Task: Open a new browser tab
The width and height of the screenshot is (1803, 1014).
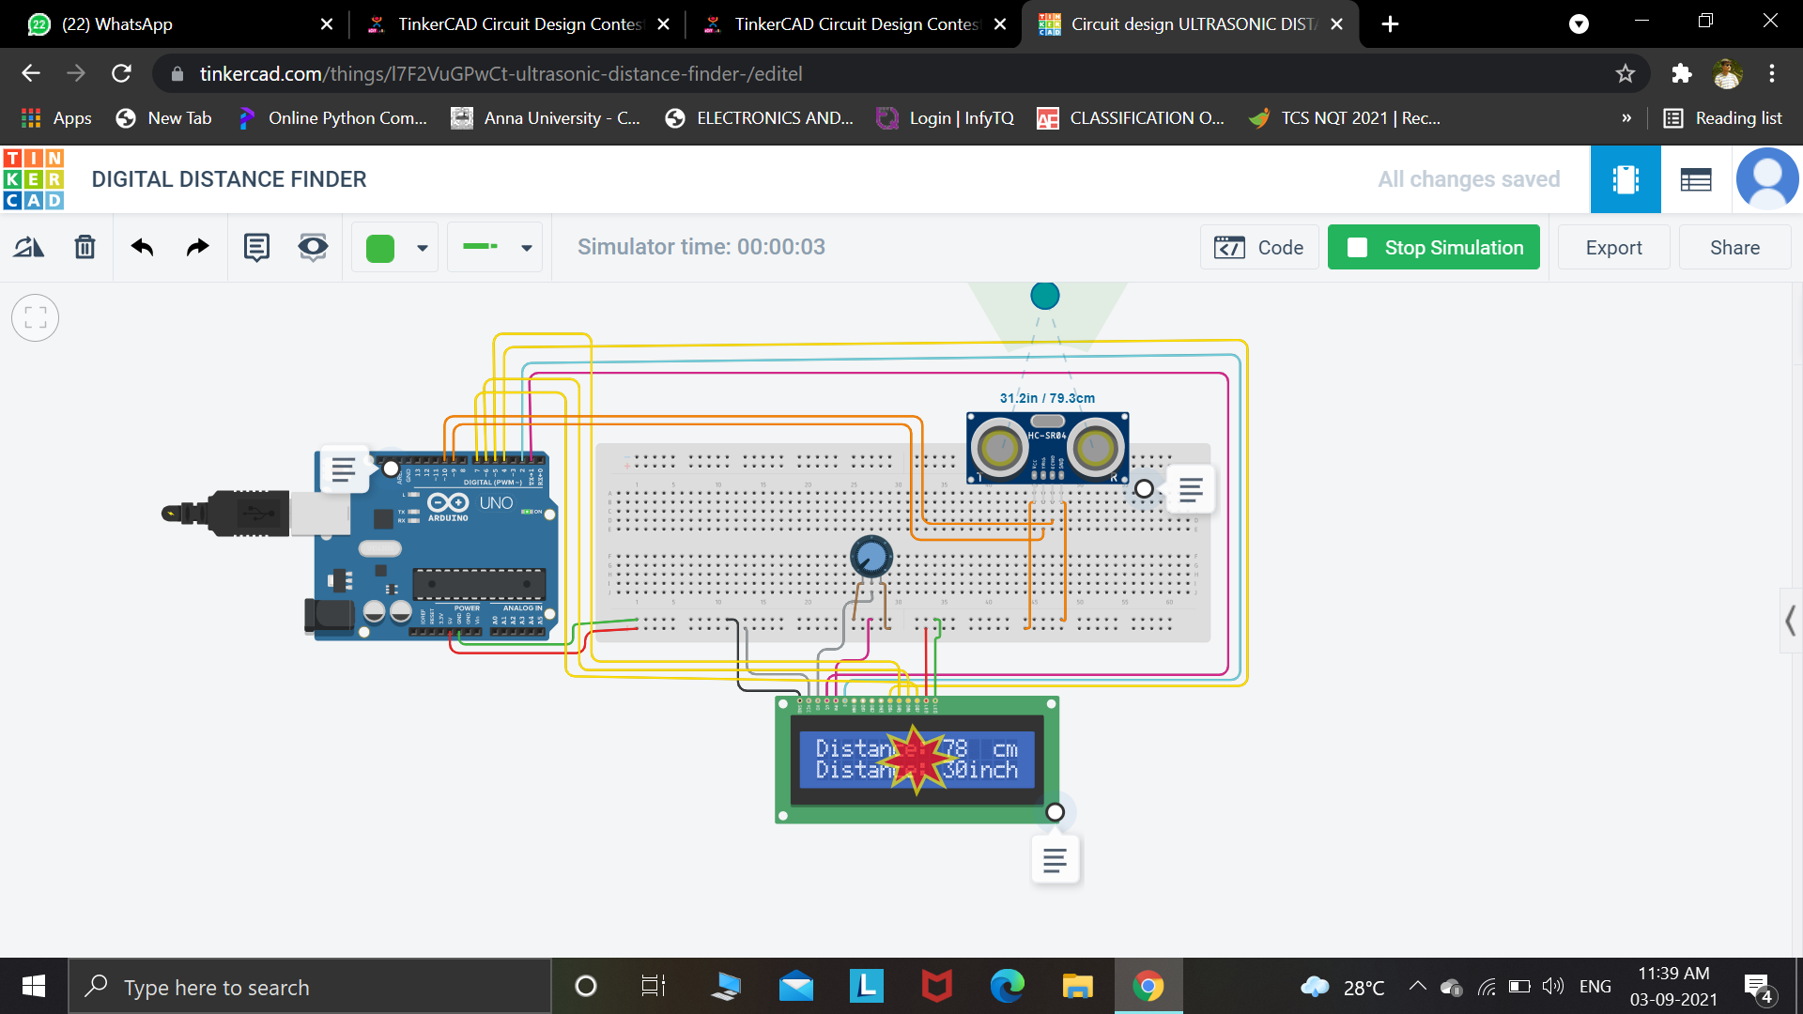Action: point(1391,24)
